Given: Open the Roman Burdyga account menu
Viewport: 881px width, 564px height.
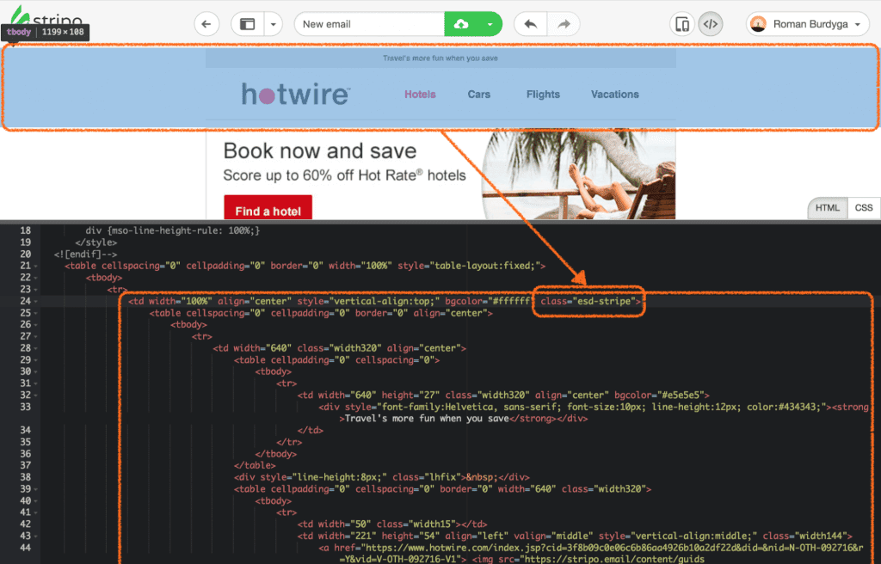Looking at the screenshot, I should [x=805, y=23].
